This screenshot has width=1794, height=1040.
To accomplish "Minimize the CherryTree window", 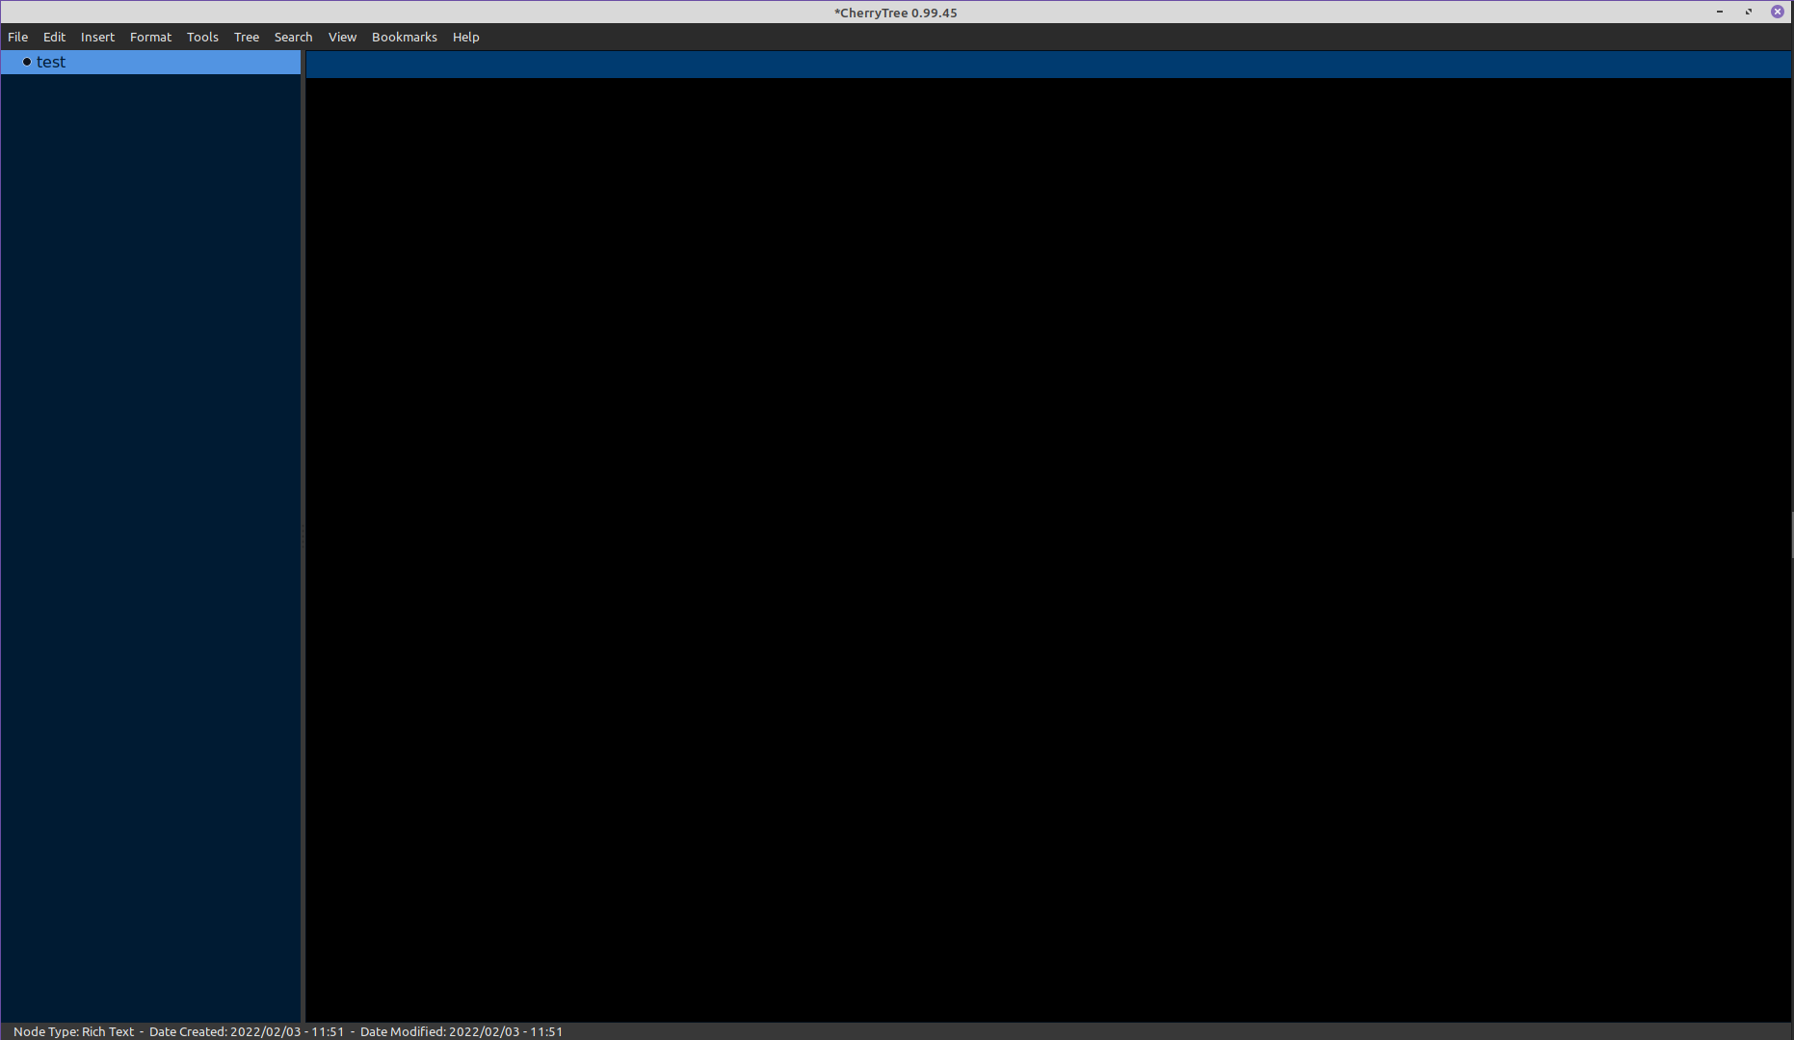I will pos(1720,12).
